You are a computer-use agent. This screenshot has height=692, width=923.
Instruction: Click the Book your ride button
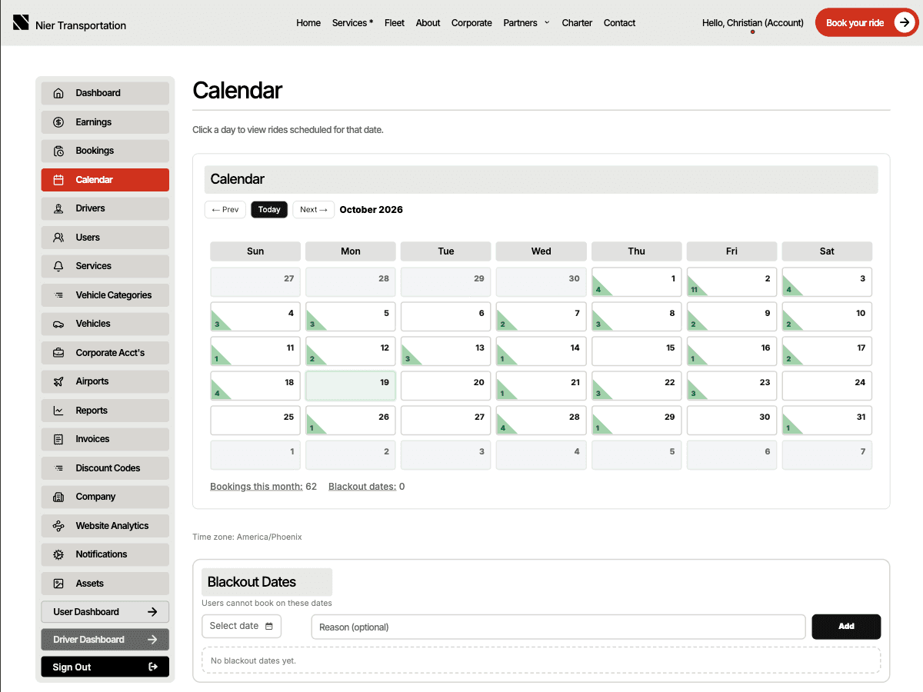(x=867, y=23)
